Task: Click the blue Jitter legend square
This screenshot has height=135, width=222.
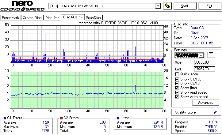Action: (x=118, y=118)
